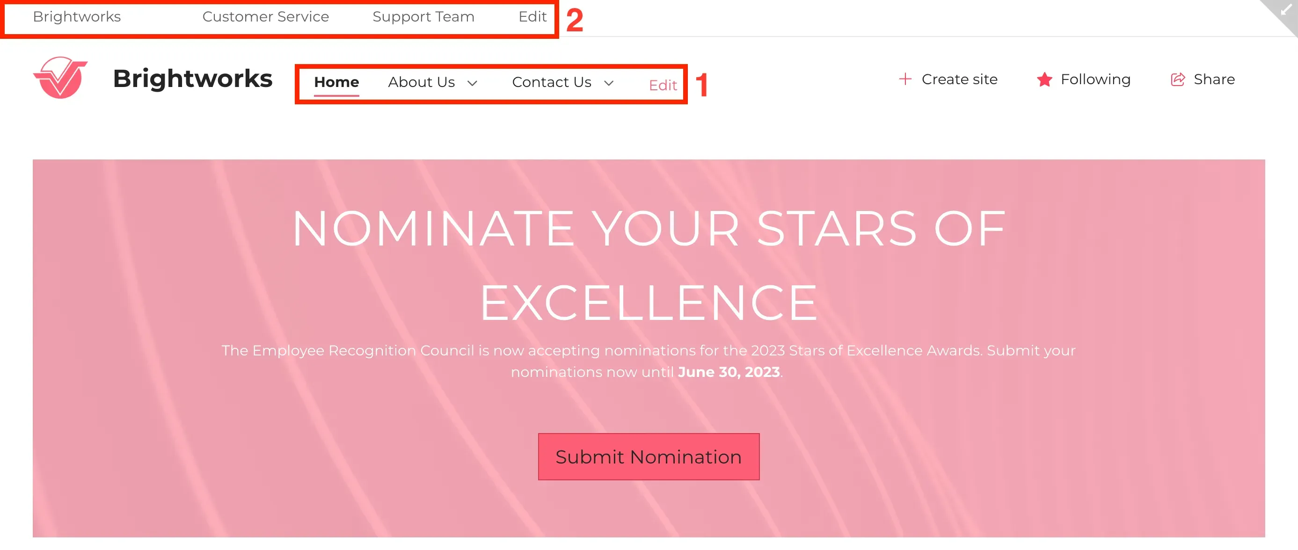Image resolution: width=1298 pixels, height=550 pixels.
Task: Click the Submit Nomination button
Action: point(649,456)
